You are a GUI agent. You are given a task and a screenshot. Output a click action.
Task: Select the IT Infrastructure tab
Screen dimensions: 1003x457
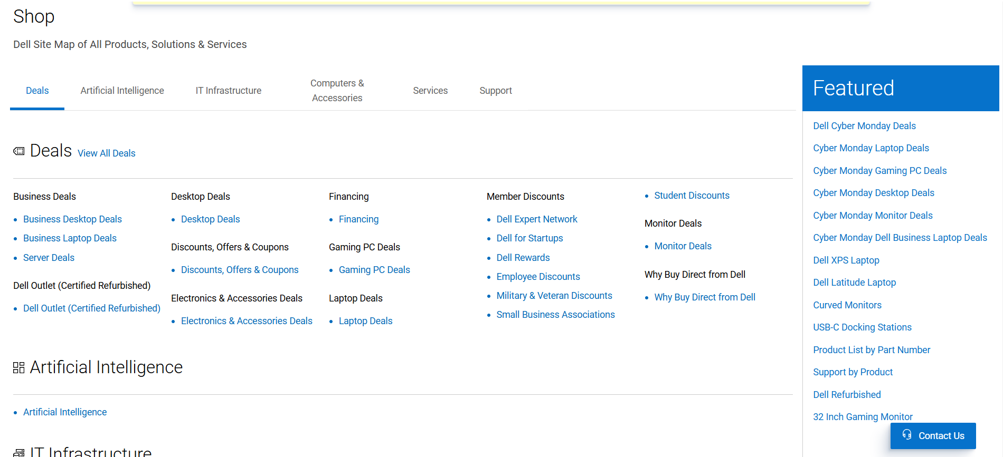click(x=229, y=91)
